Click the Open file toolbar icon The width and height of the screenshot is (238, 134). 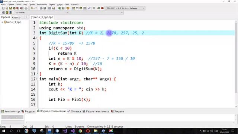click(7, 8)
